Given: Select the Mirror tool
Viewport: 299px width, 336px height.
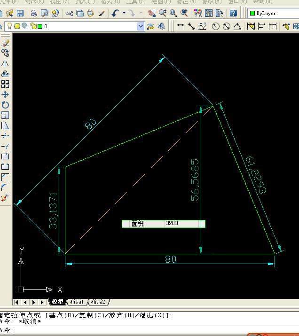Looking at the screenshot, I should 5,63.
